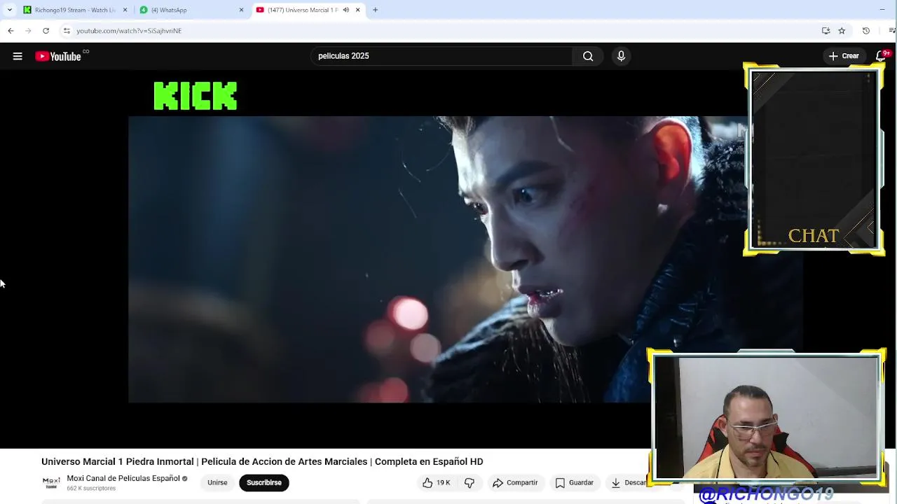Click the '662 K suscriptores' text
The image size is (897, 504).
coord(91,488)
